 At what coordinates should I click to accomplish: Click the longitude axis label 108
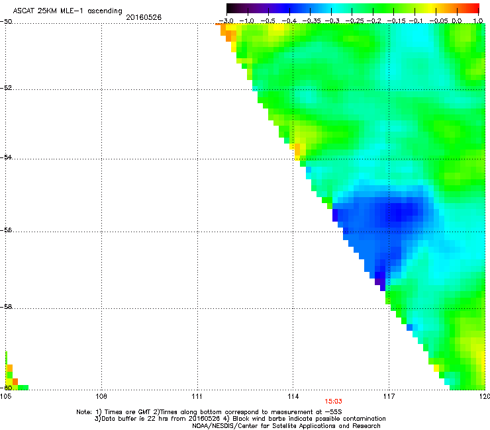click(101, 396)
